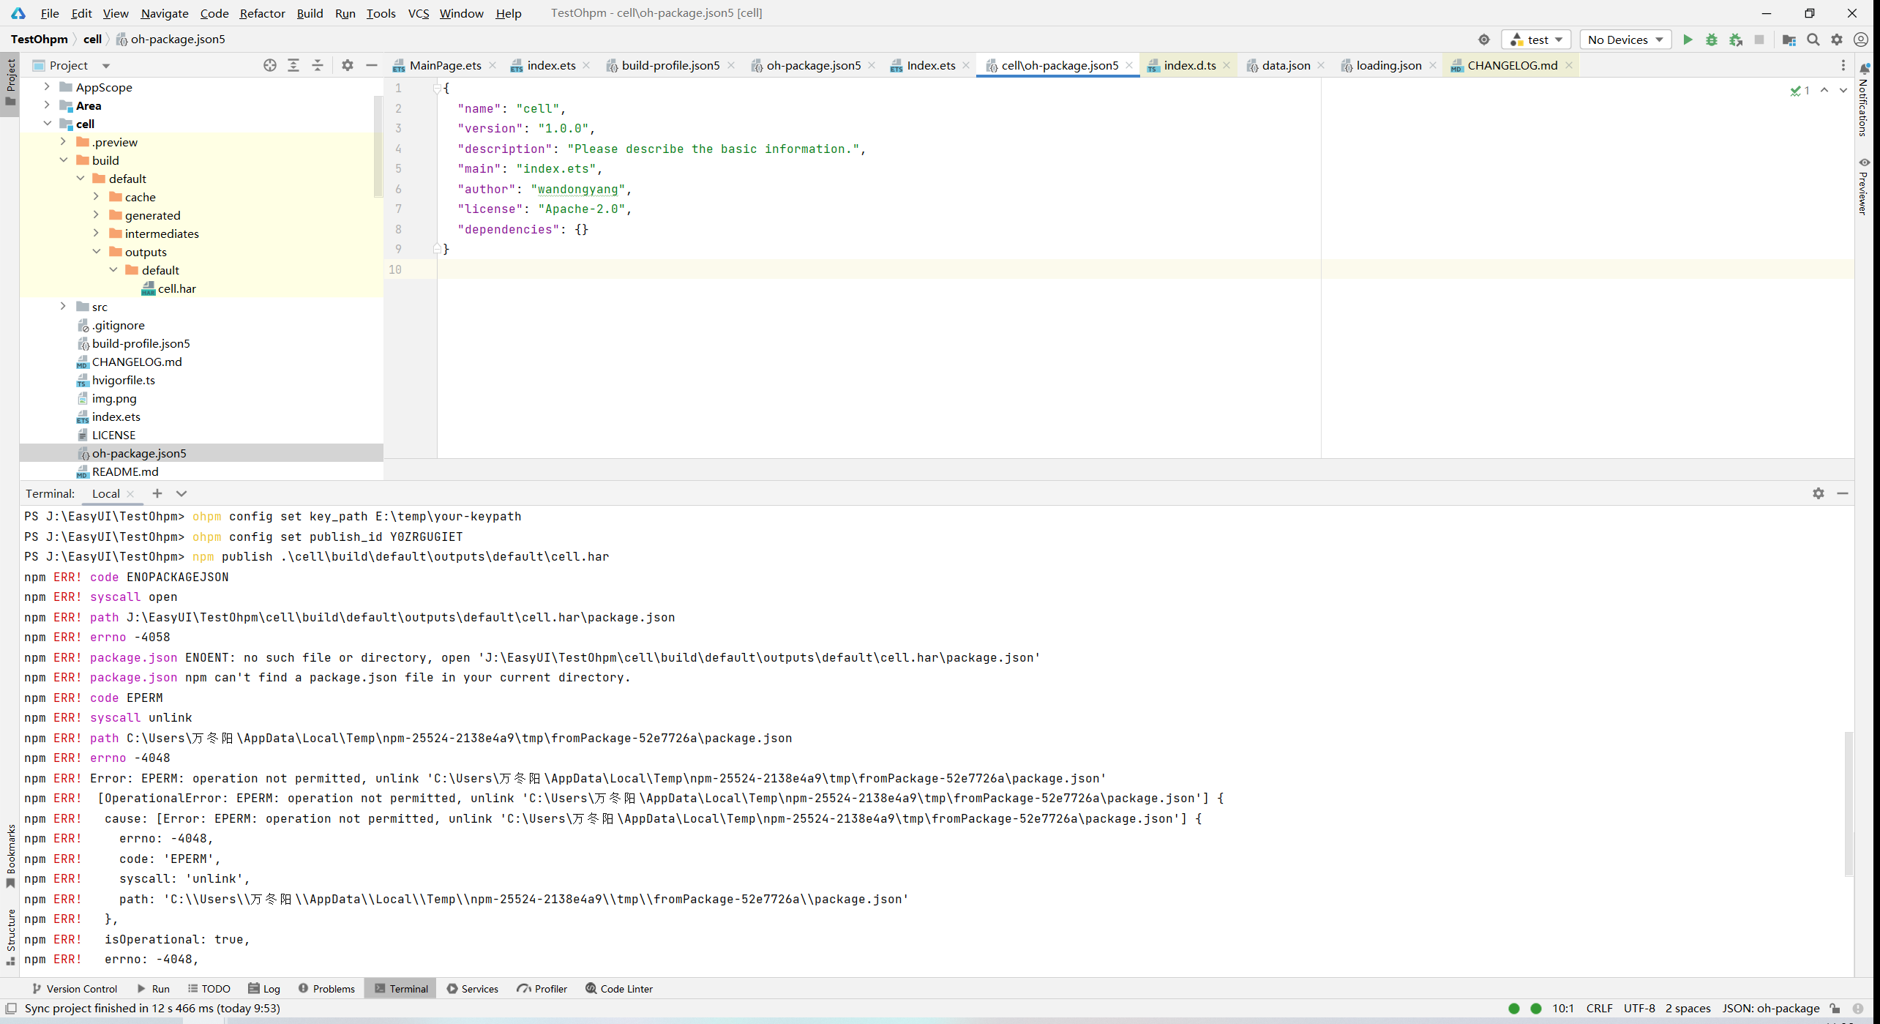Collapse the cell module folder

tap(47, 123)
